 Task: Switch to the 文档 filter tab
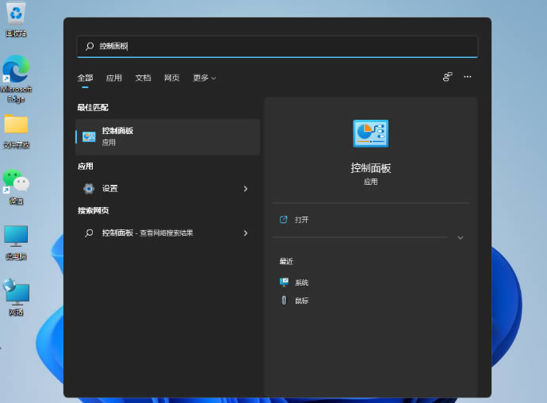143,78
